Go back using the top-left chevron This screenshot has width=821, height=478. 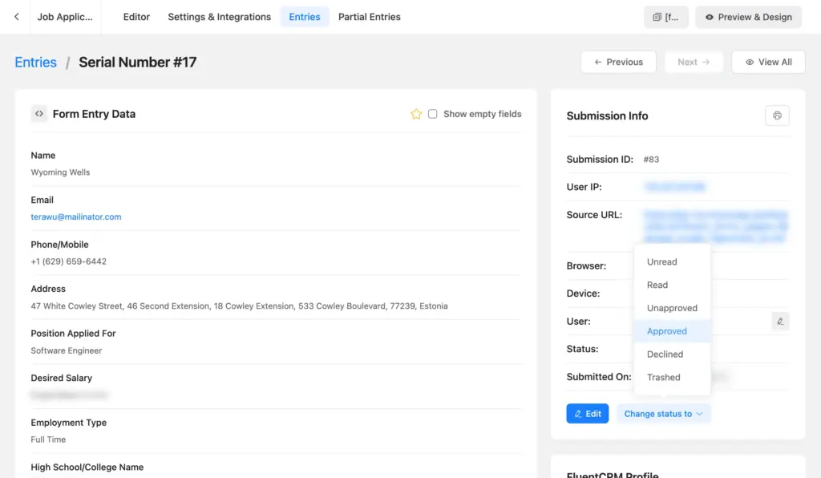tap(17, 17)
